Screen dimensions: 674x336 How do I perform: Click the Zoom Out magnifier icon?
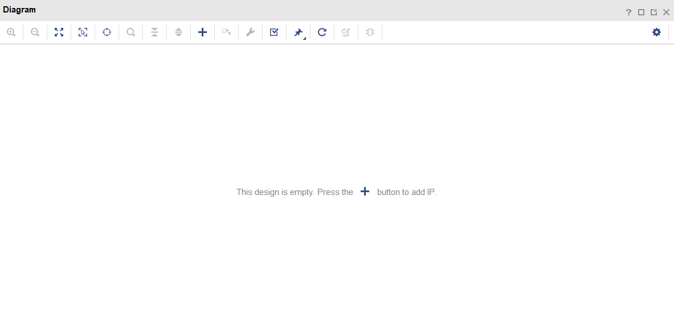point(35,32)
